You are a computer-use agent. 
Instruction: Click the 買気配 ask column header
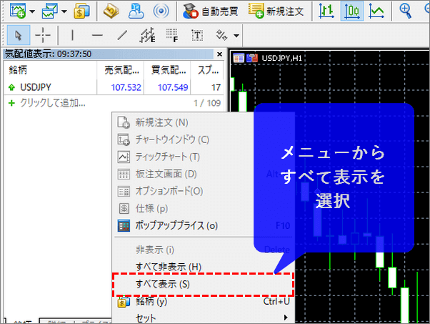point(167,70)
